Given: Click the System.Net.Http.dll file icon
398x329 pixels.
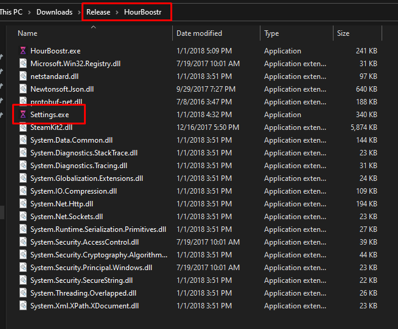Looking at the screenshot, I should tap(23, 204).
